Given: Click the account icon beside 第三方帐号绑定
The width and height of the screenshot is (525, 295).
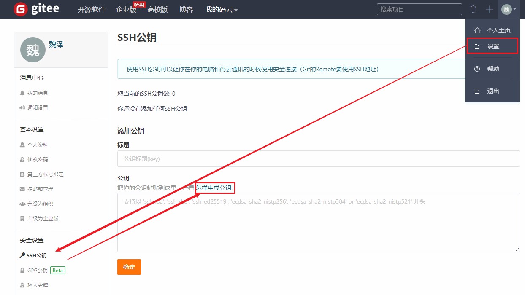Looking at the screenshot, I should (22, 174).
